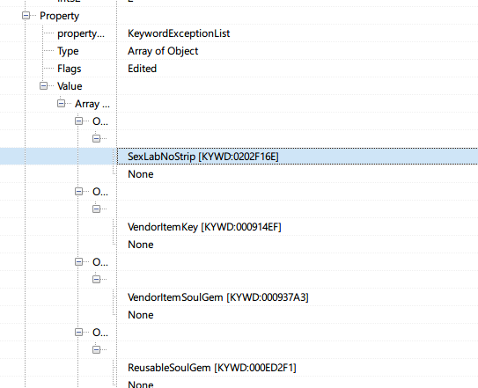Select the O... label above VendorItemSoulGem
The image size is (478, 388).
pyautogui.click(x=100, y=262)
